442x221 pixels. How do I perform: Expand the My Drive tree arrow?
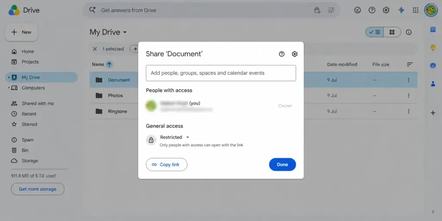click(x=9, y=77)
